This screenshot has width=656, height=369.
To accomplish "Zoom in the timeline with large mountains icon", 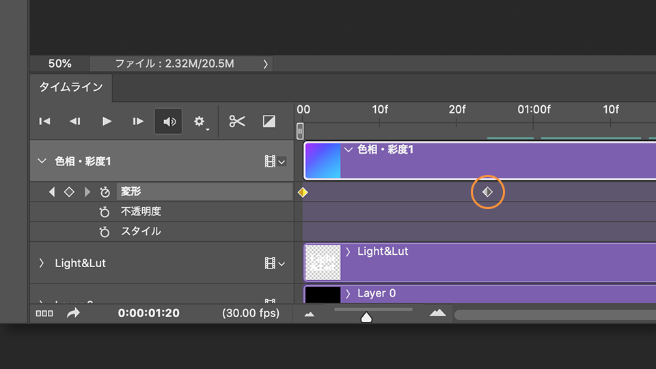I will coord(437,313).
